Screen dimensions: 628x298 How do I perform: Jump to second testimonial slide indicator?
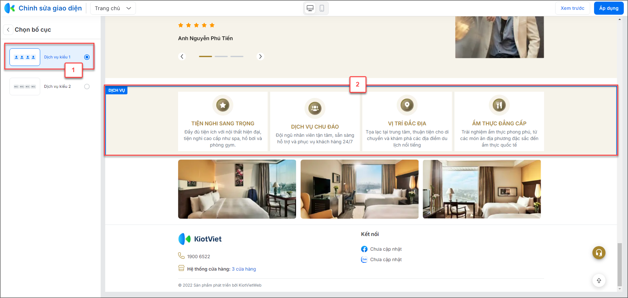221,56
